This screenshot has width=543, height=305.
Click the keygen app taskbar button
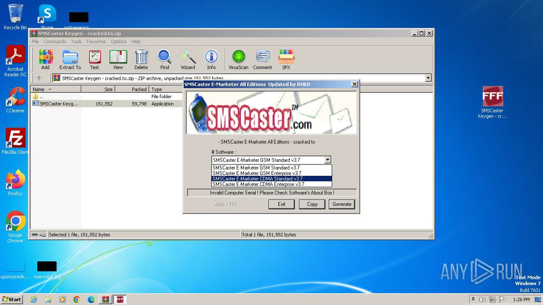[x=120, y=299]
